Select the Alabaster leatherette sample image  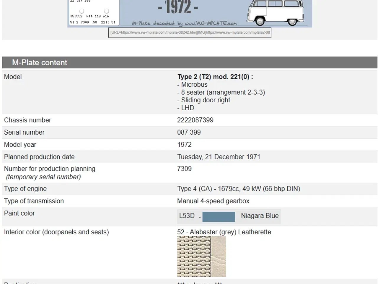coord(201,256)
